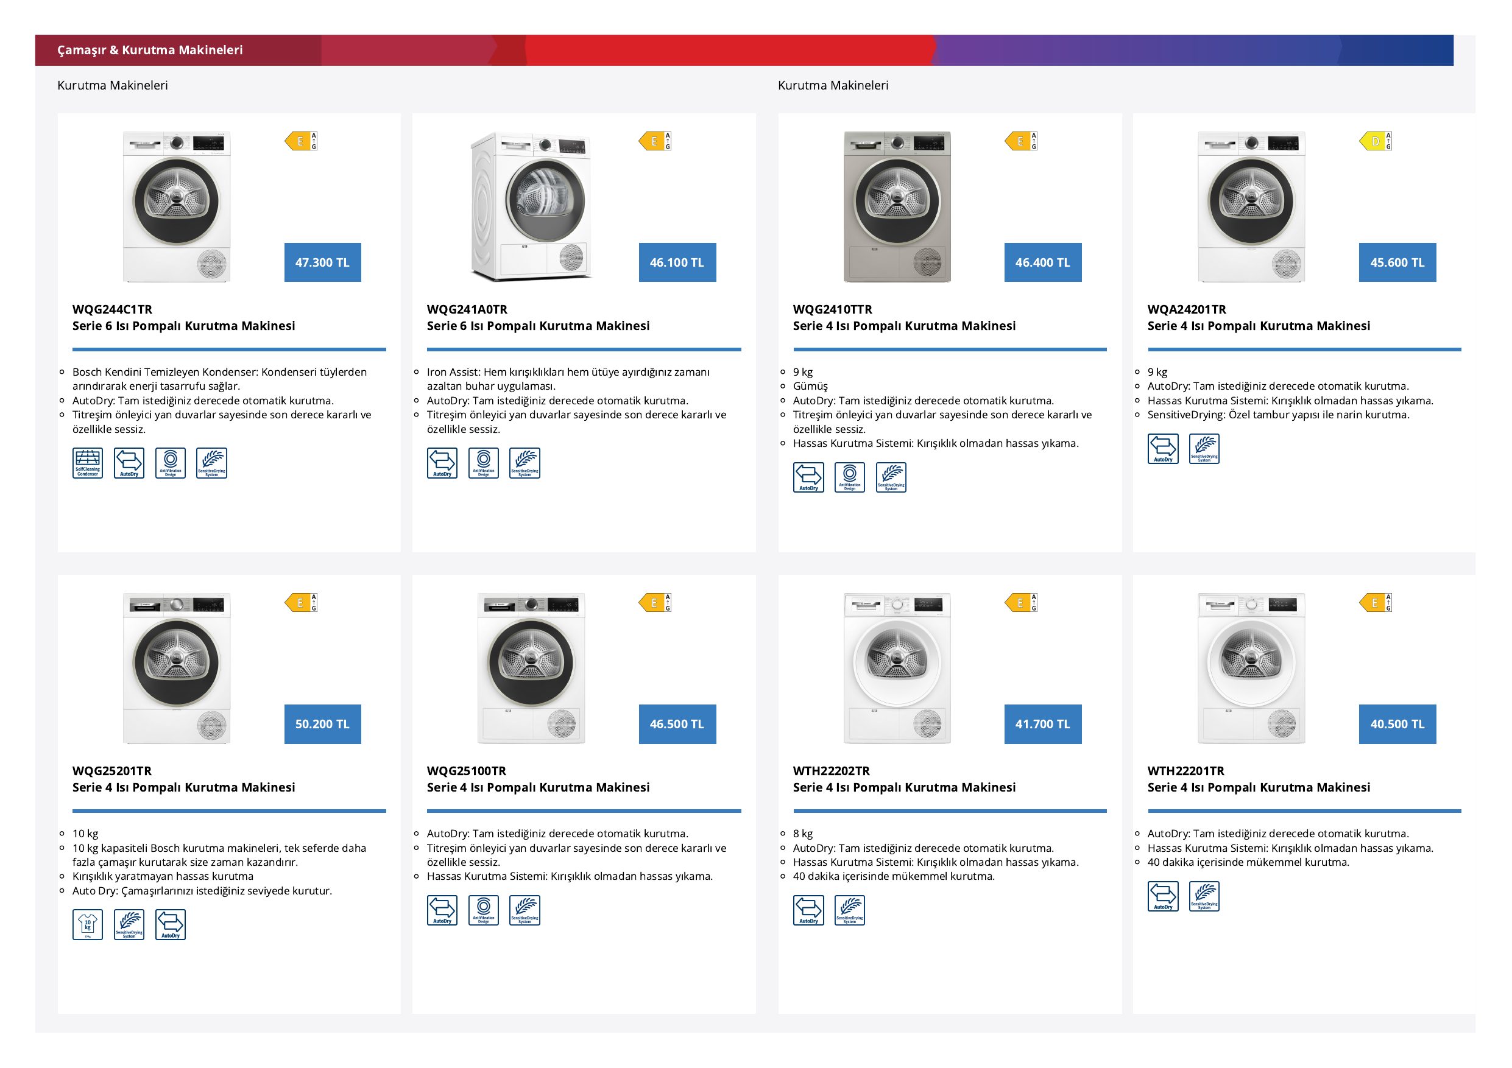Select the silver WQG2410TTR dryer image
The height and width of the screenshot is (1068, 1512).
pos(897,206)
